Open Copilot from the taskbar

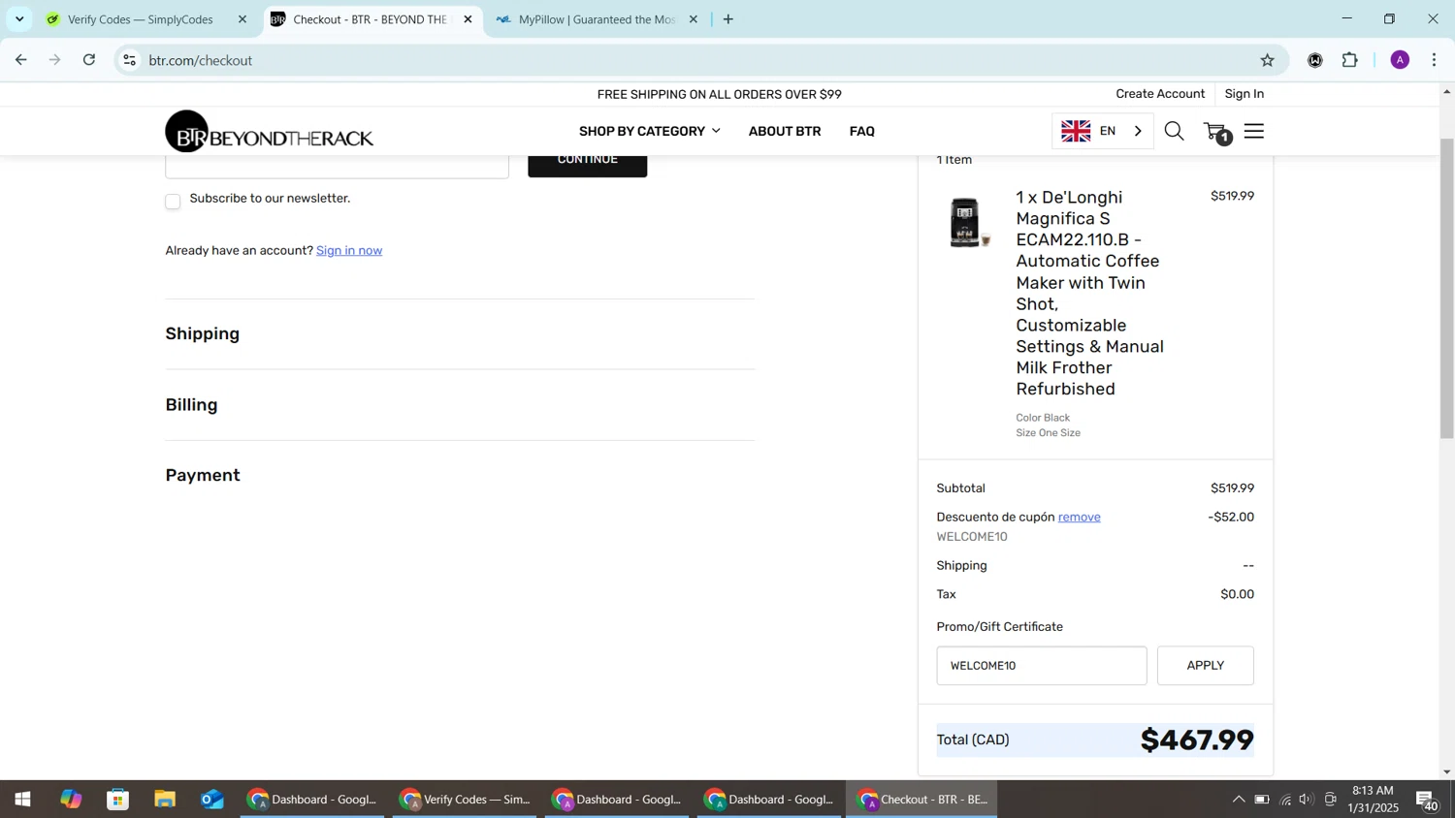click(x=71, y=800)
